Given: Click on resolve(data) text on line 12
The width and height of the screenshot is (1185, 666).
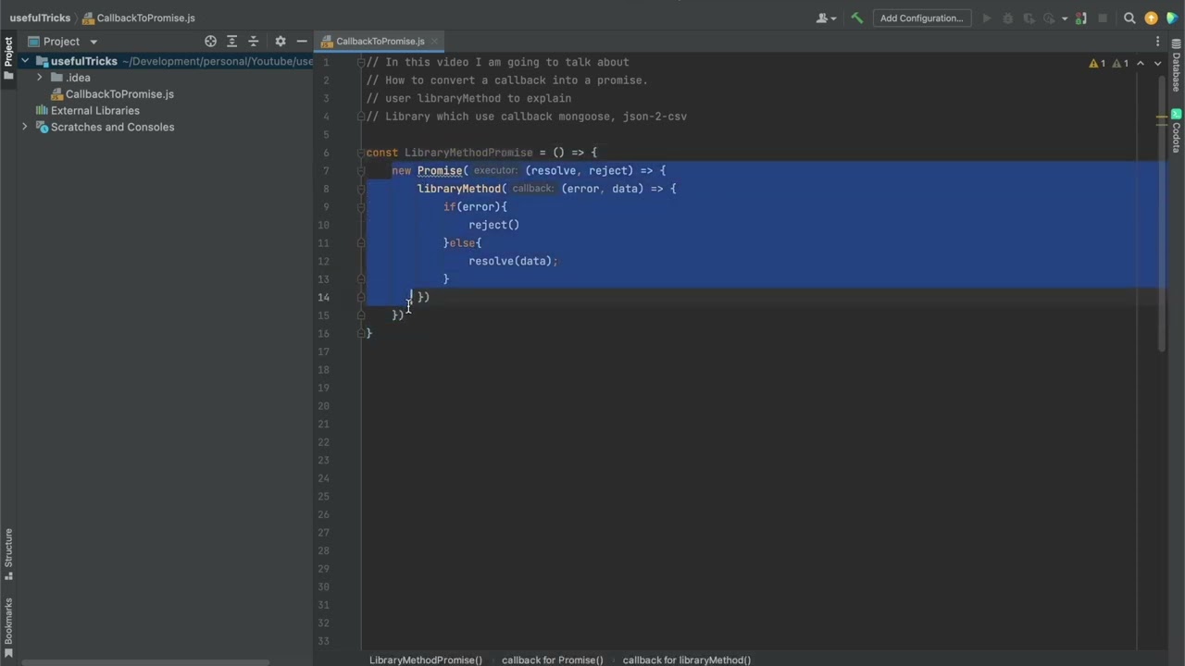Looking at the screenshot, I should pyautogui.click(x=510, y=261).
